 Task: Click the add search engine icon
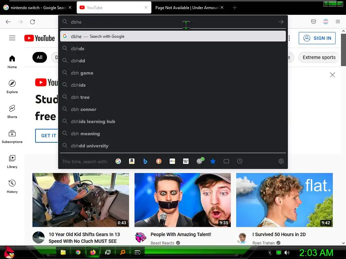(x=200, y=161)
